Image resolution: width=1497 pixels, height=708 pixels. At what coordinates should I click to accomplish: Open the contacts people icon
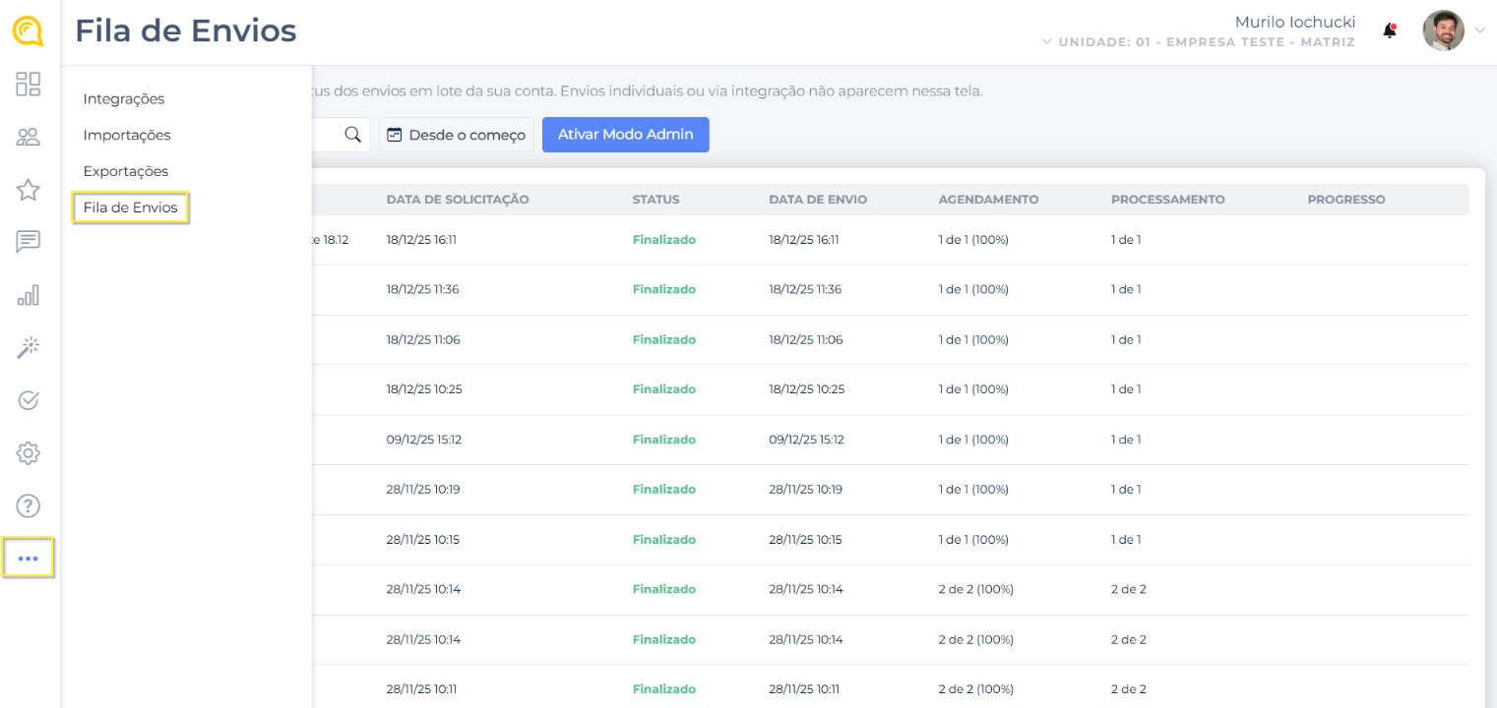[x=29, y=138]
